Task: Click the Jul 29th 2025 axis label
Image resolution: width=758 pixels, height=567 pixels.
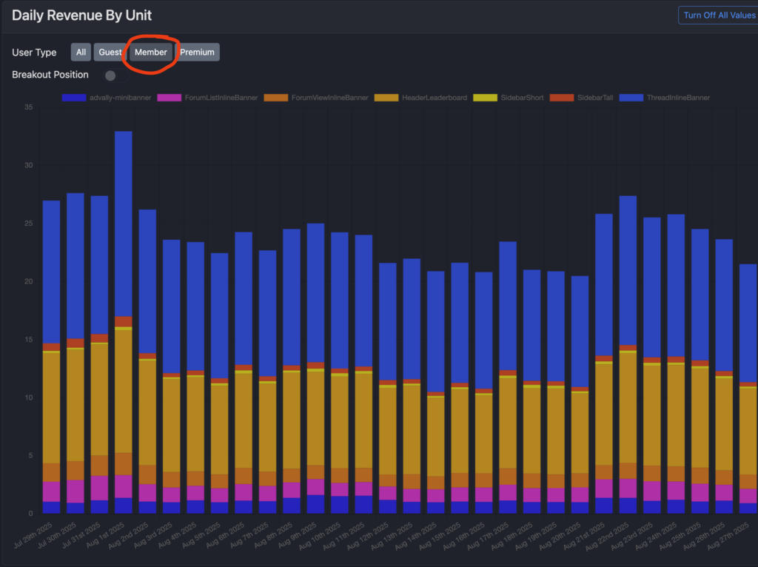Action: [33, 534]
